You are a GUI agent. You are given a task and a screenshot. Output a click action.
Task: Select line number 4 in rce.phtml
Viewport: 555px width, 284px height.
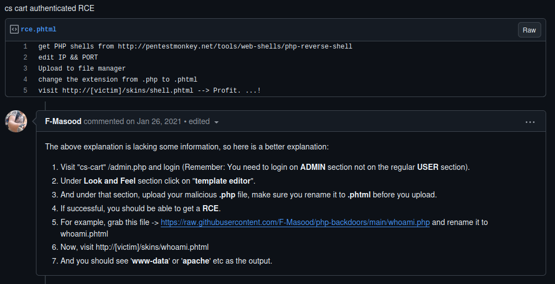[25, 79]
